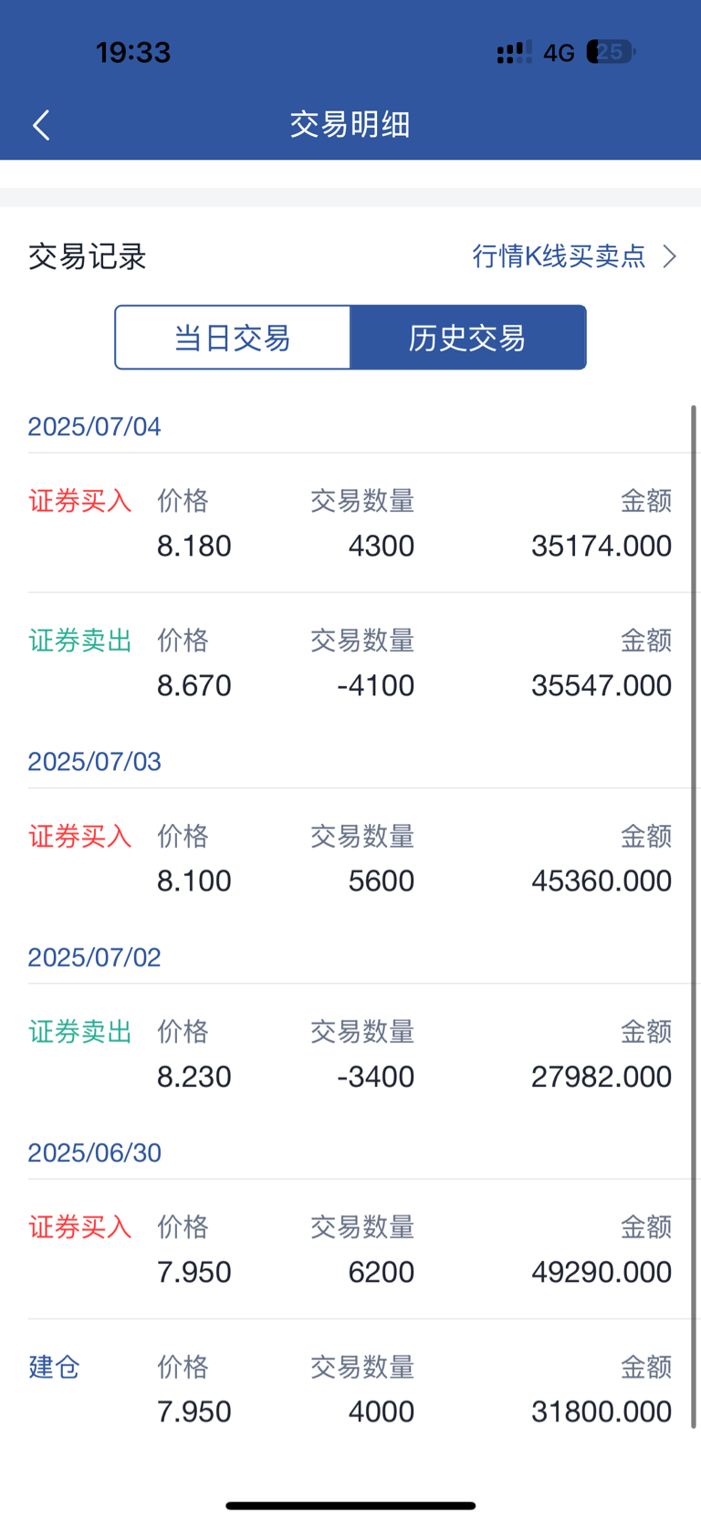
Task: Tap the 2025/07/02 date header
Action: point(94,957)
